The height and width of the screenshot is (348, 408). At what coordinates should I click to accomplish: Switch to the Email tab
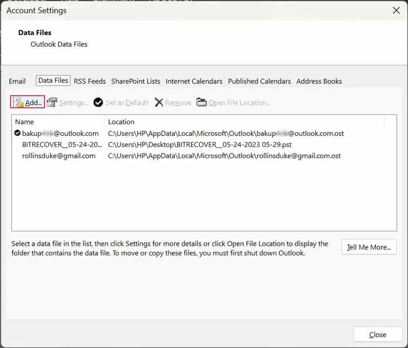coord(17,81)
